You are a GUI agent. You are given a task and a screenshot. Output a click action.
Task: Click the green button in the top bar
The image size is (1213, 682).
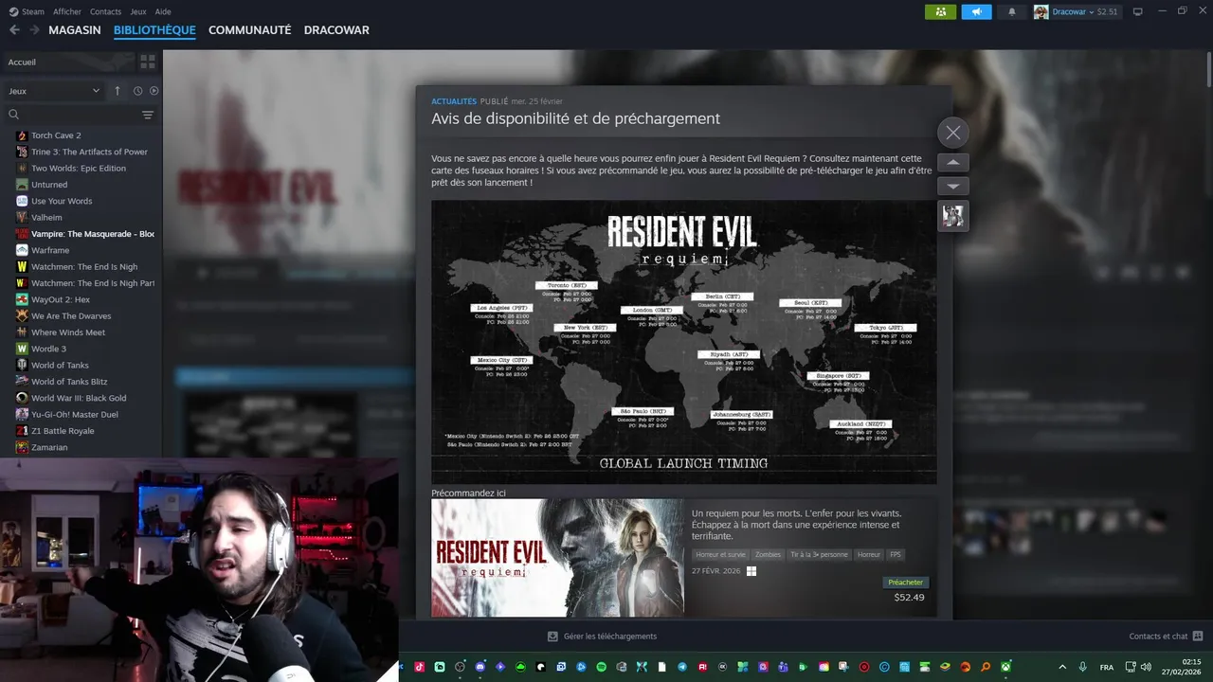click(940, 11)
